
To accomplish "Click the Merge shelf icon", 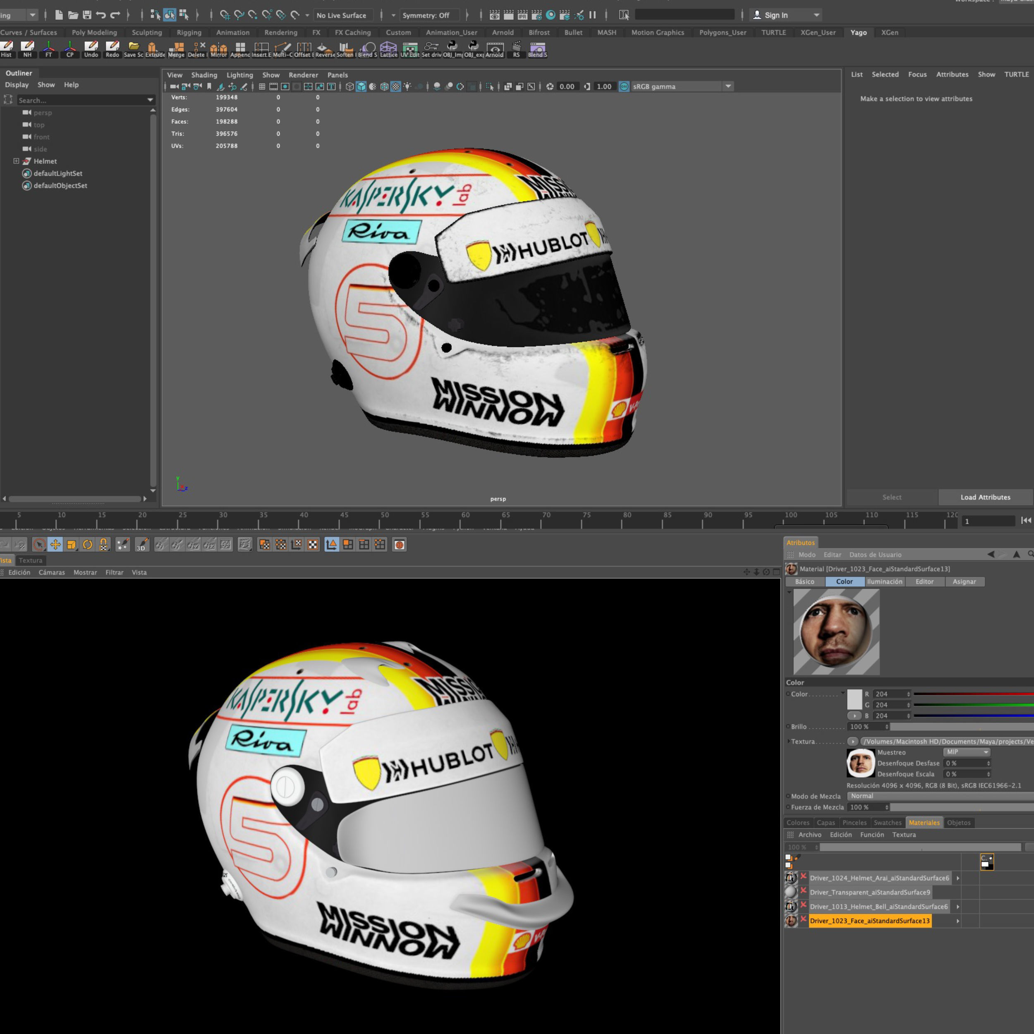I will click(176, 49).
